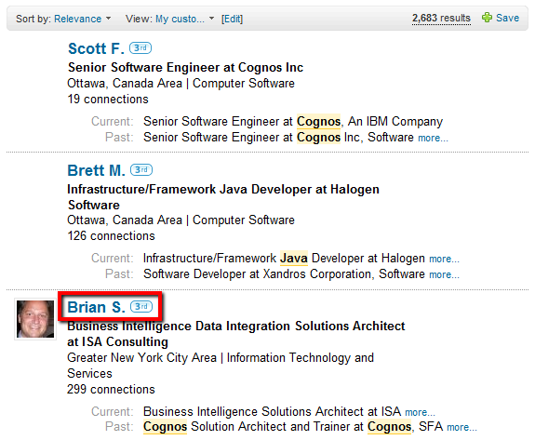Click Software Developer at Xandros Corporation text

[x=257, y=274]
